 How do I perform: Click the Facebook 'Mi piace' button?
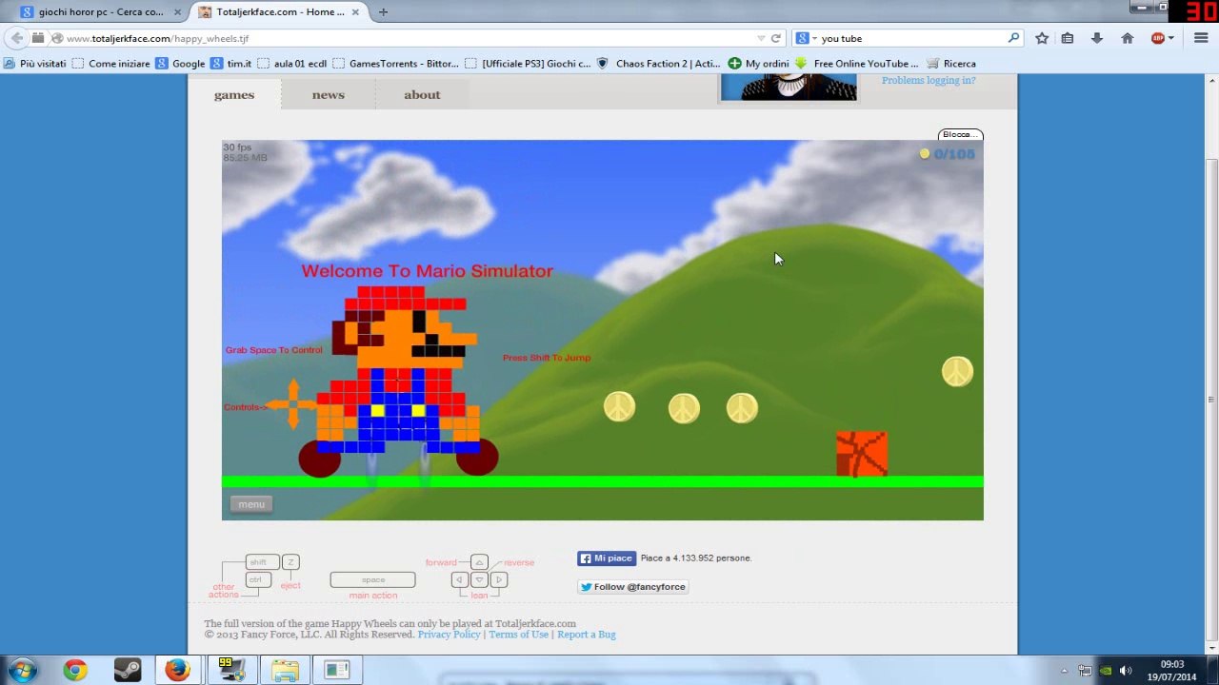(x=606, y=558)
